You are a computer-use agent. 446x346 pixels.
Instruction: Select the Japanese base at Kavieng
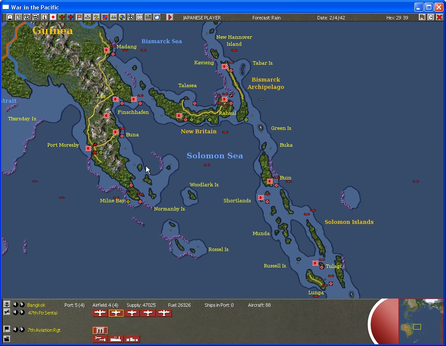pos(225,66)
